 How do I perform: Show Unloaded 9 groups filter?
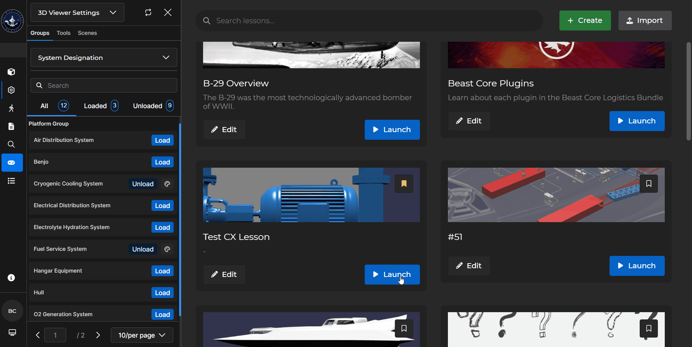153,106
